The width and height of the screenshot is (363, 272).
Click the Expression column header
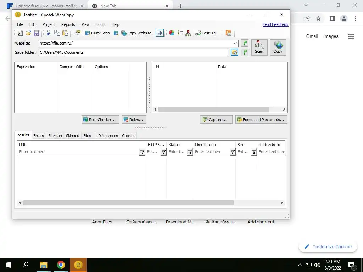(x=36, y=67)
